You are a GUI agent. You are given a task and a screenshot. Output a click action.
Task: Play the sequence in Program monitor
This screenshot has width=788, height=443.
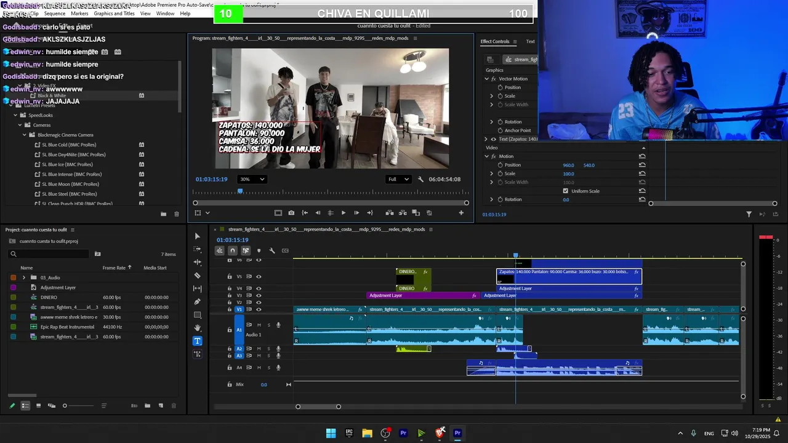(344, 213)
